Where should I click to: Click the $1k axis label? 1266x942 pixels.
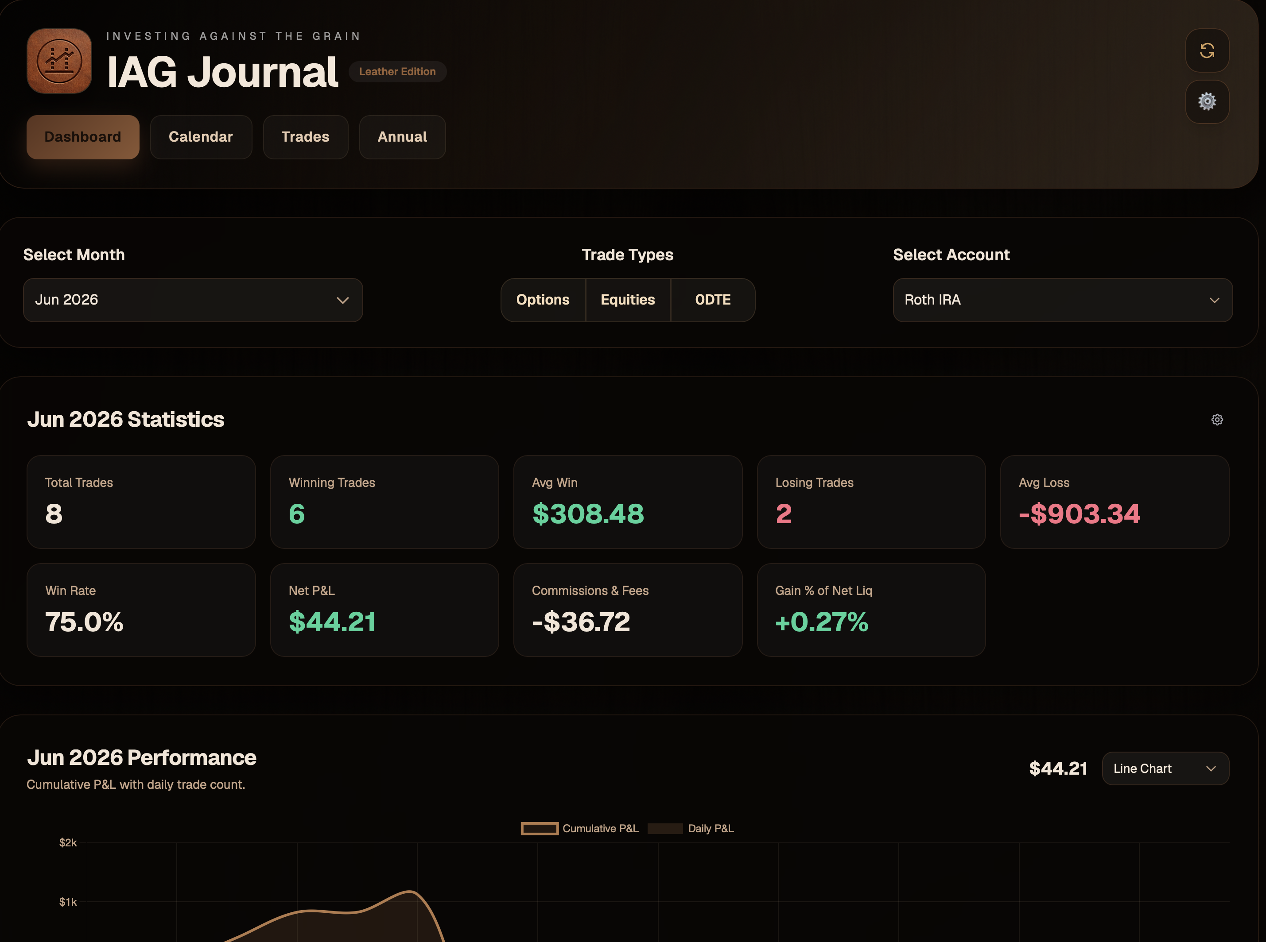coord(68,902)
